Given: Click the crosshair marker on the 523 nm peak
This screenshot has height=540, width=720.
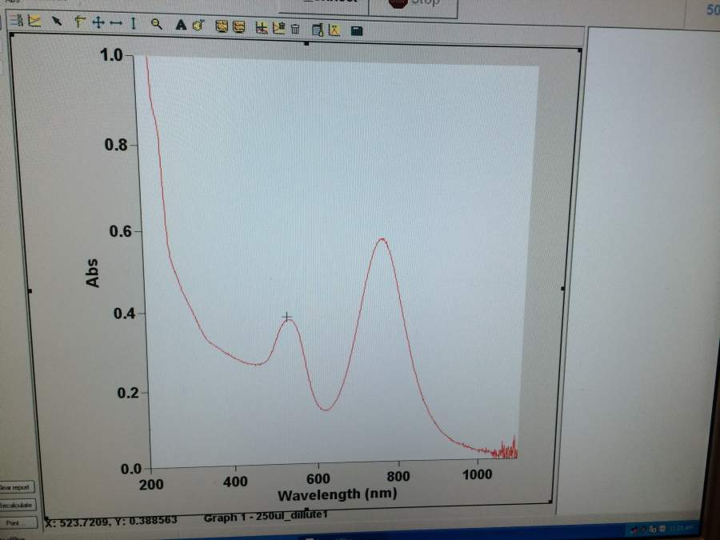Looking at the screenshot, I should tap(287, 317).
